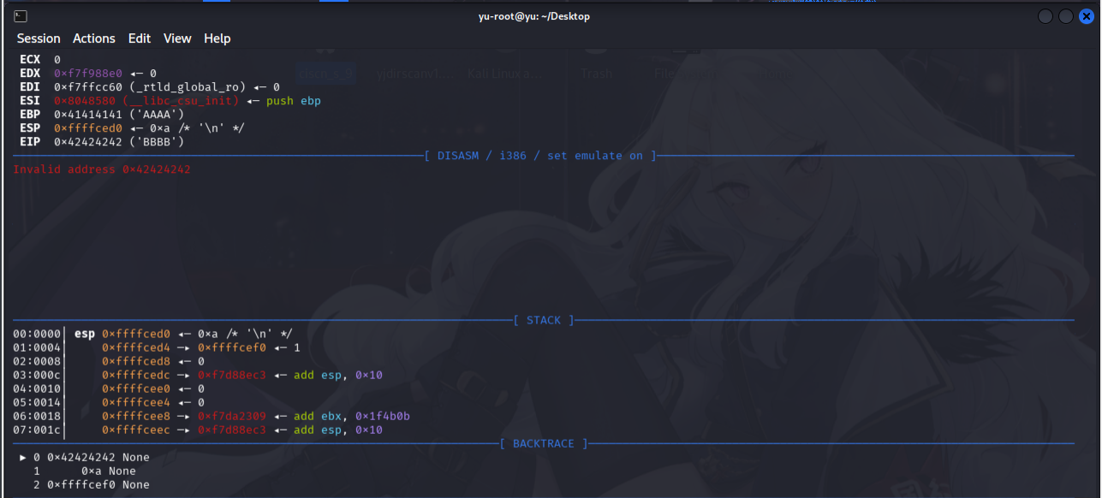Close the terminal with the blue X button
The height and width of the screenshot is (498, 1102).
(x=1086, y=16)
